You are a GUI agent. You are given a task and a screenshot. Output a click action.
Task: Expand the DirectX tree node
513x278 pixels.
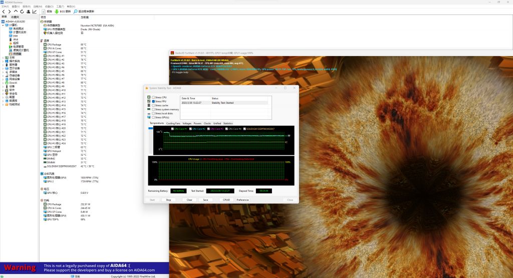click(3, 82)
